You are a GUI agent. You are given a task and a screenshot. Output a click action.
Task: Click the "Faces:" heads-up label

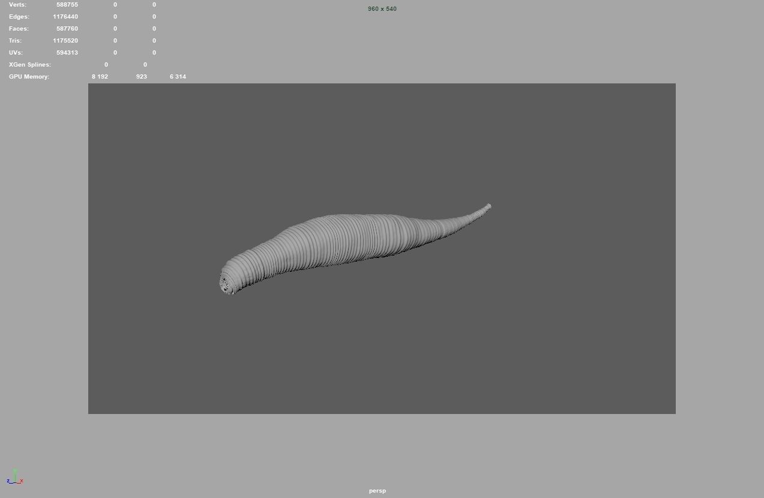19,29
